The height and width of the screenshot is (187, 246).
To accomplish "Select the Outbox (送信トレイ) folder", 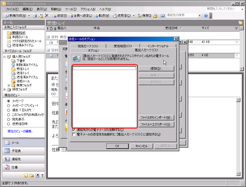I will coord(22,73).
